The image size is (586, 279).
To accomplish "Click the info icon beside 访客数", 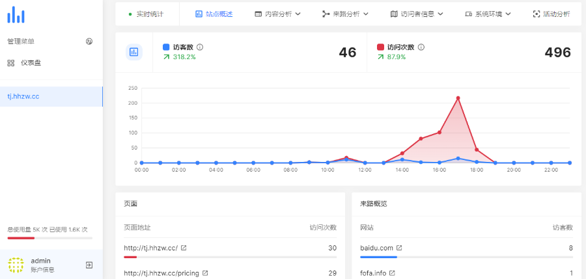I will [x=200, y=47].
